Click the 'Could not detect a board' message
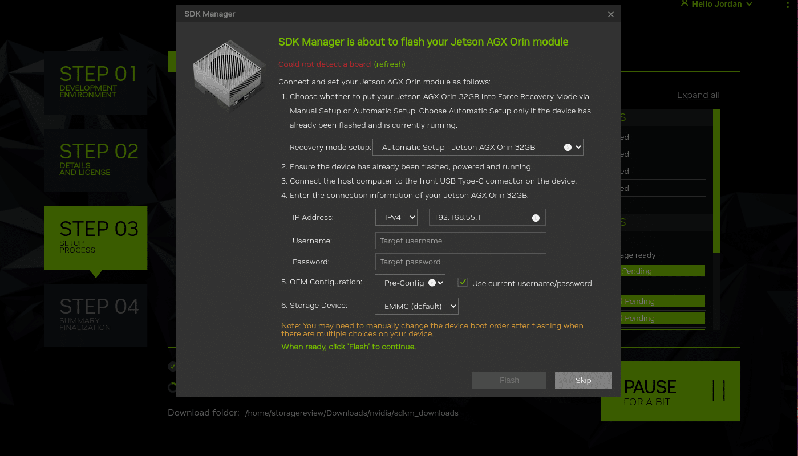This screenshot has height=456, width=798. coord(325,64)
